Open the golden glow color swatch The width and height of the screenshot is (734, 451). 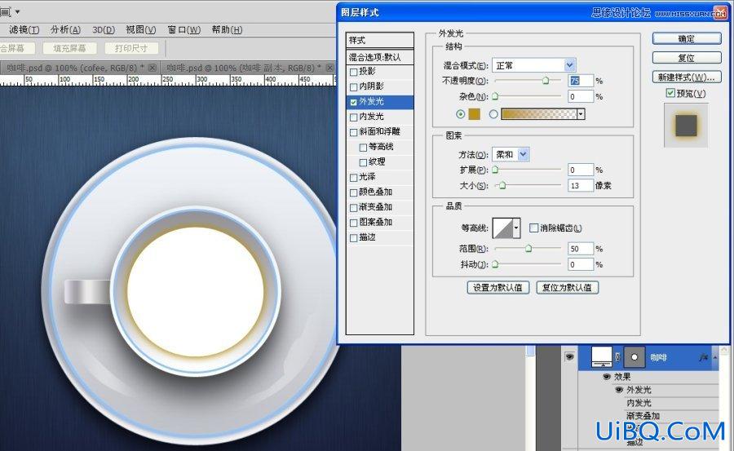pyautogui.click(x=475, y=114)
